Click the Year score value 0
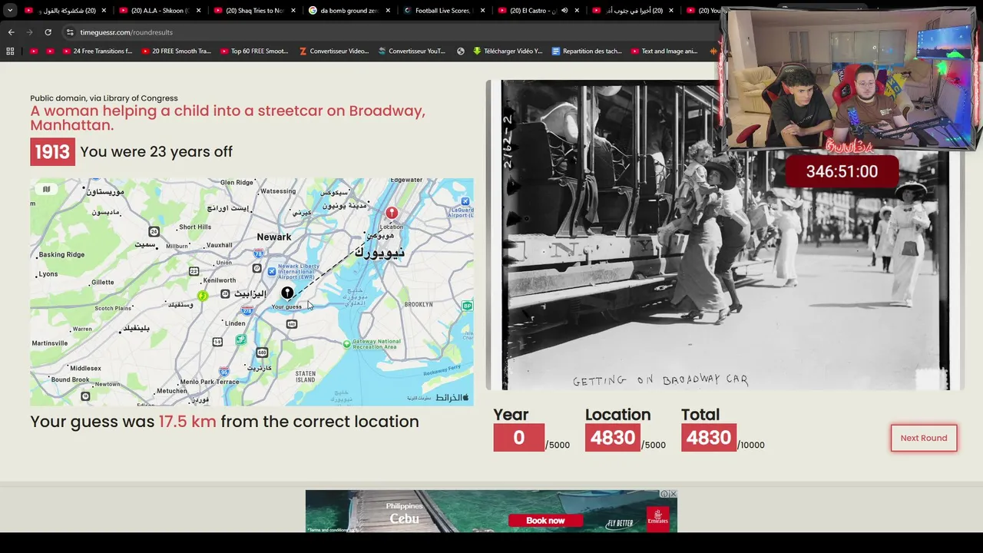The image size is (983, 553). click(518, 438)
